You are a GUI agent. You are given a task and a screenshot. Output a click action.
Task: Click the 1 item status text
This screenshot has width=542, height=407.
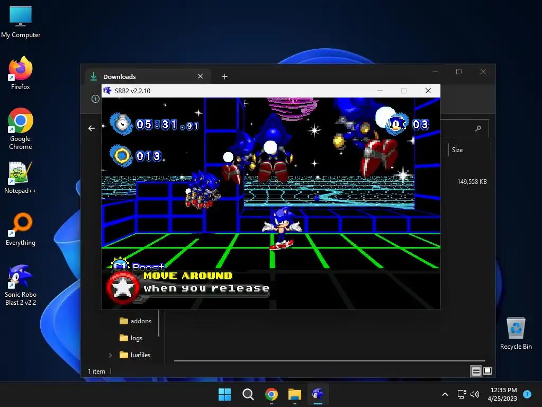(96, 371)
